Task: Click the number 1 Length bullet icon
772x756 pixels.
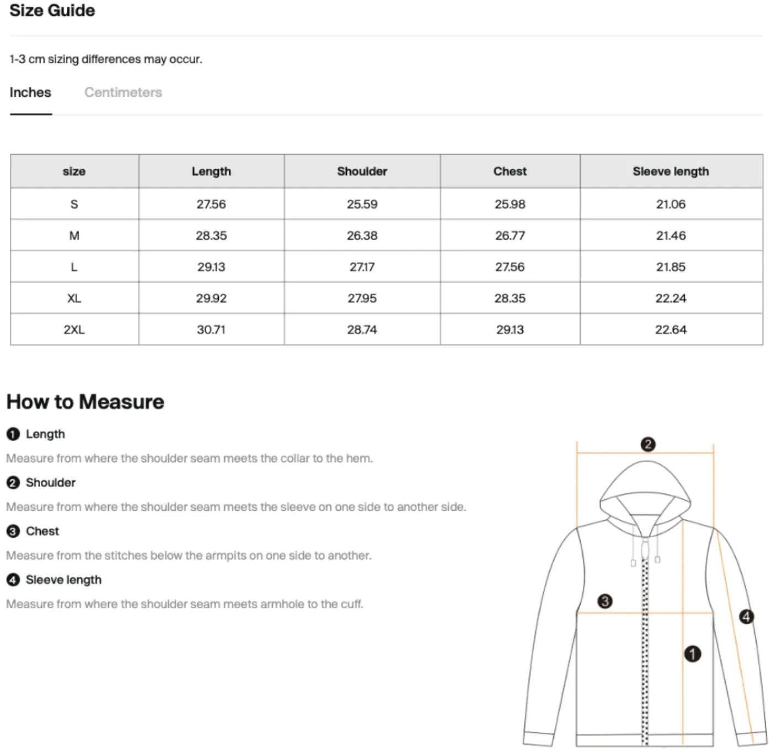Action: pos(13,434)
